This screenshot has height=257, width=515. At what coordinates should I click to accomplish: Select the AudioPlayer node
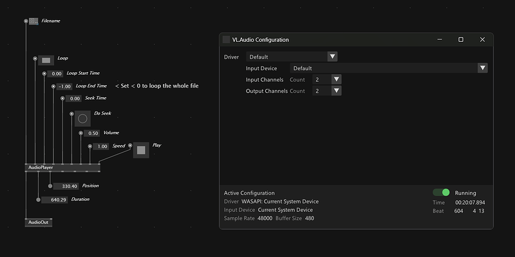tap(62, 167)
